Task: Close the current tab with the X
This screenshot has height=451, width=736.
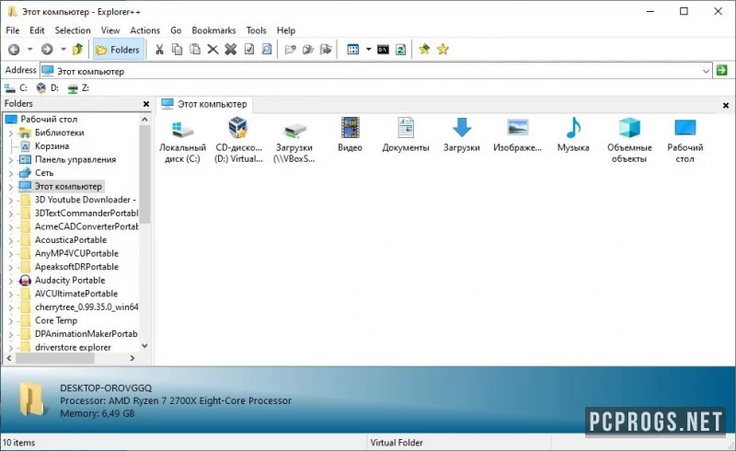Action: click(x=726, y=105)
